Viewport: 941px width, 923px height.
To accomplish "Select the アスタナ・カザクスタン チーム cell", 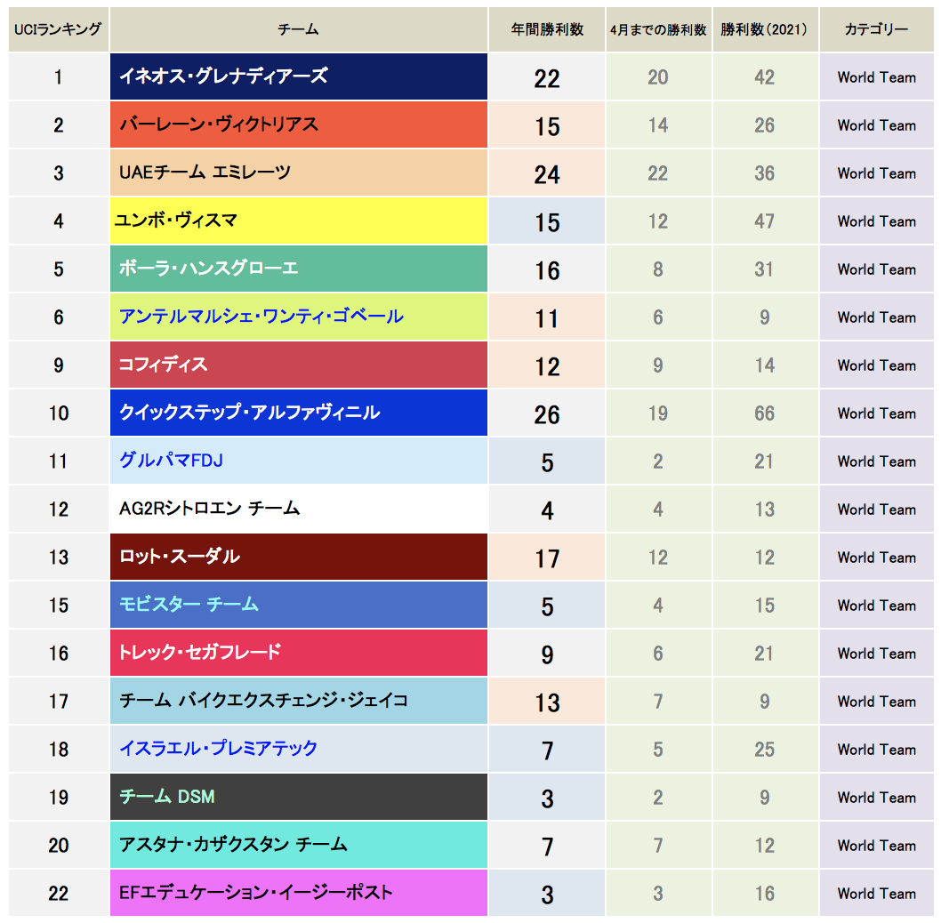I will [x=299, y=845].
